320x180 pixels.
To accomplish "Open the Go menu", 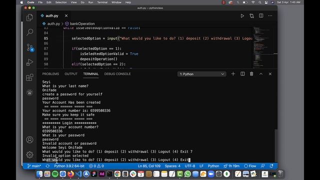I will (82, 2).
